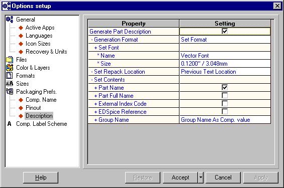The width and height of the screenshot is (284, 188).
Task: Click the diamond bullet beside Comp. Name
Action: [x=21, y=100]
